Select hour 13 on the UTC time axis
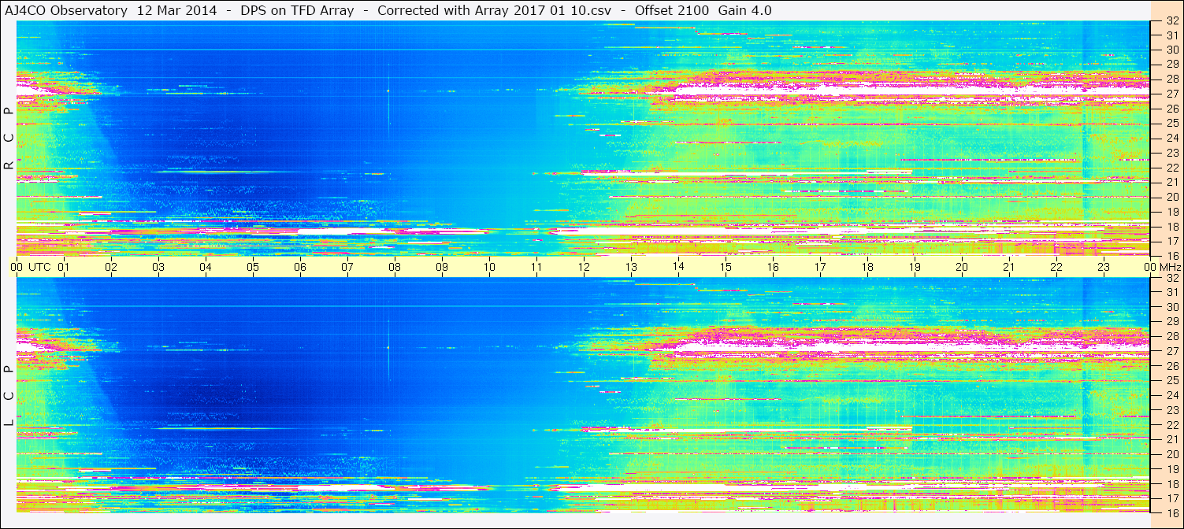1184x529 pixels. coord(631,267)
